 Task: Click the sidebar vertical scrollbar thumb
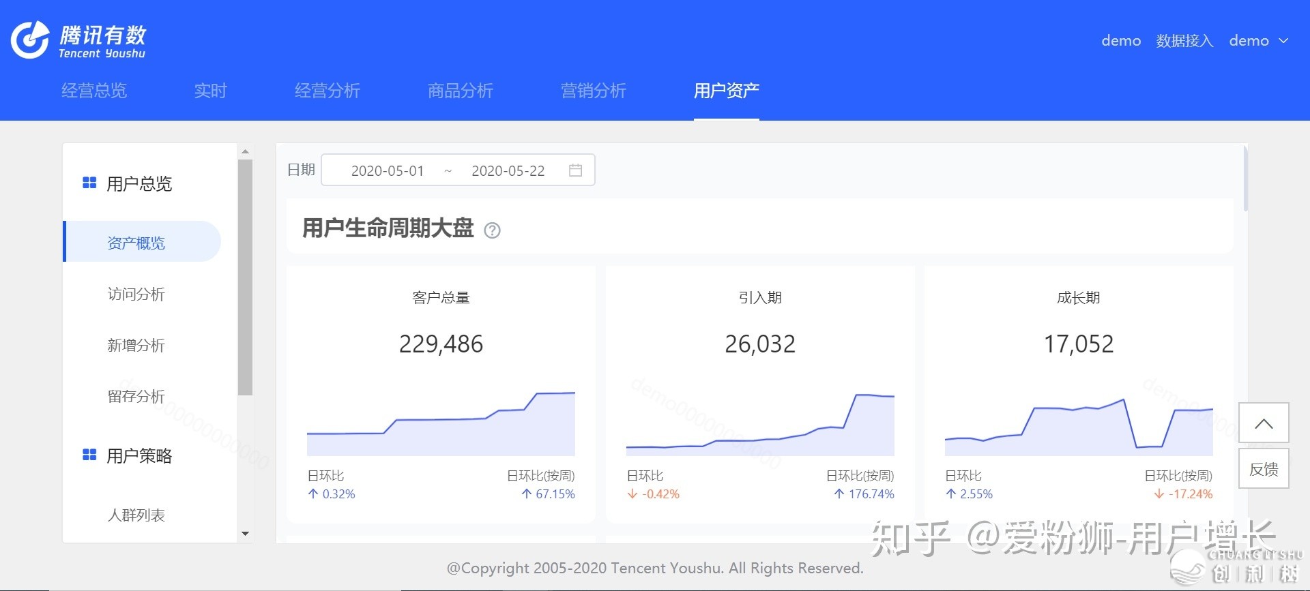tap(245, 276)
